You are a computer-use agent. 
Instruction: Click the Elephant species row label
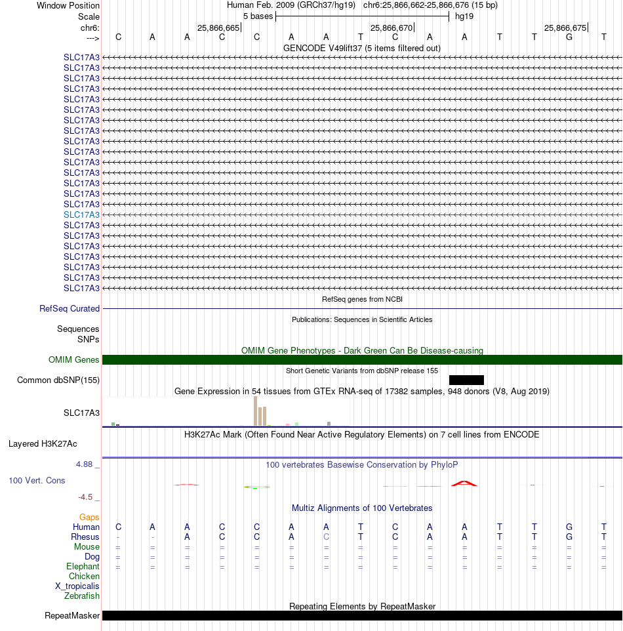[83, 567]
